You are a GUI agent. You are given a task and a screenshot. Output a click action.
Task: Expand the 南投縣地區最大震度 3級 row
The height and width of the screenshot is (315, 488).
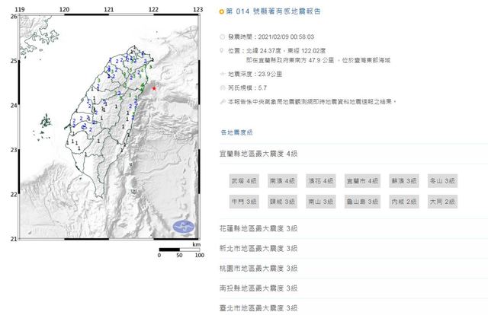click(258, 288)
